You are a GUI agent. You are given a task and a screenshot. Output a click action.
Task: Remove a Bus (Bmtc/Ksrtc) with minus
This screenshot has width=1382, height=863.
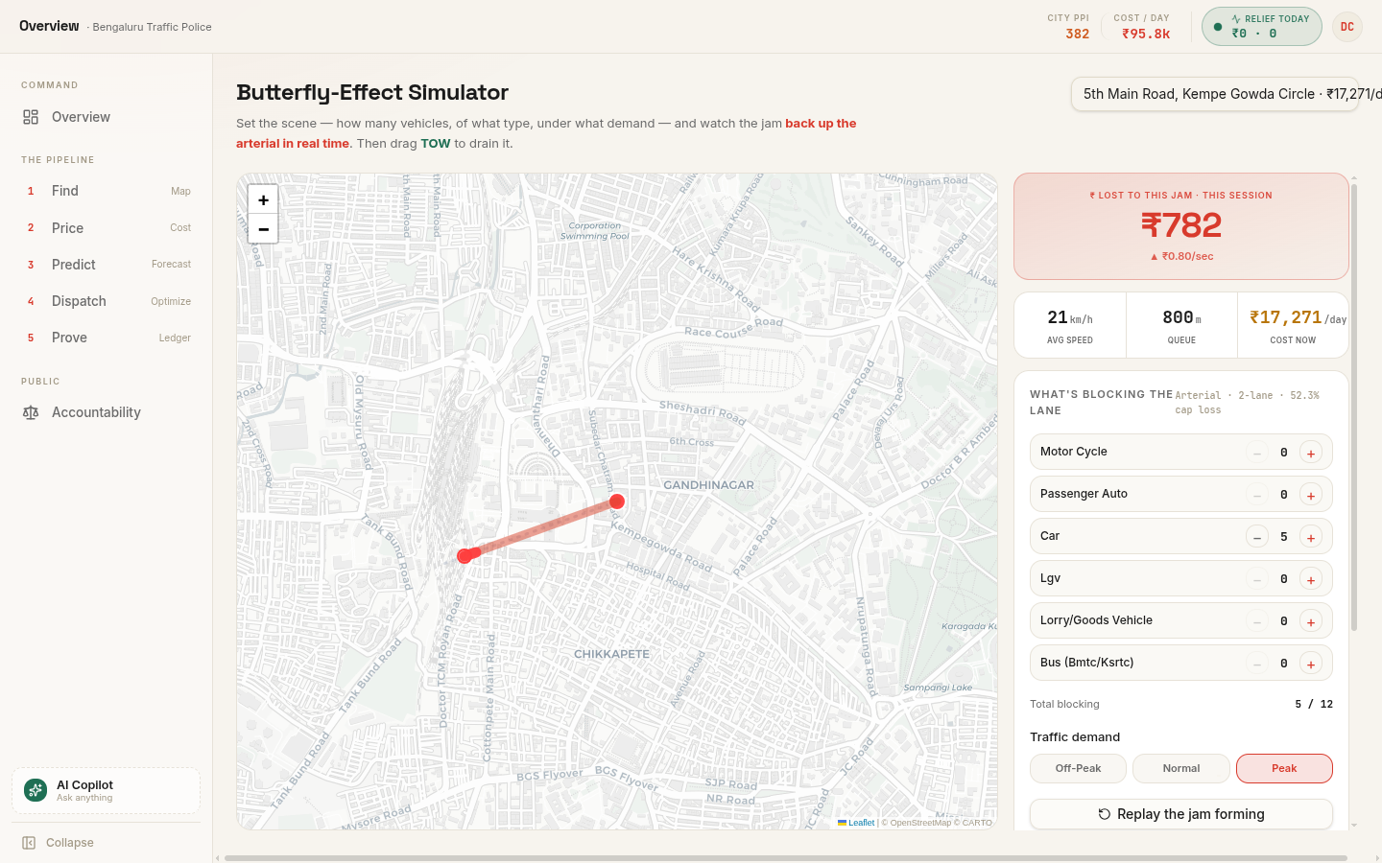tap(1257, 664)
